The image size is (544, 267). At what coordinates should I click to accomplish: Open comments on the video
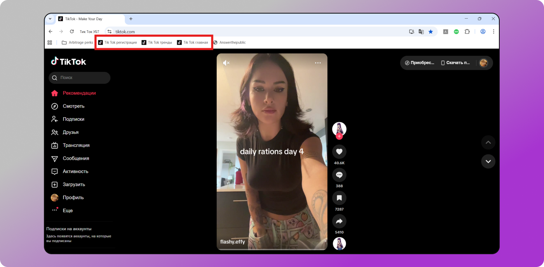(339, 175)
